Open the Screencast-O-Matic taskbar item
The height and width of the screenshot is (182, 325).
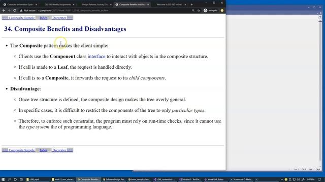click(x=241, y=179)
